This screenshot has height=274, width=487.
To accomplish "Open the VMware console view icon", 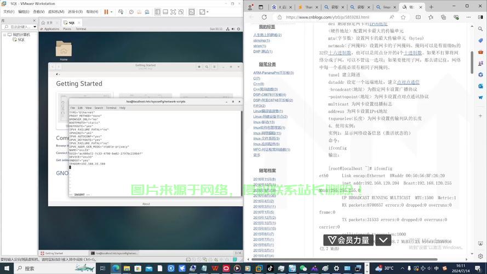I will pos(192,12).
